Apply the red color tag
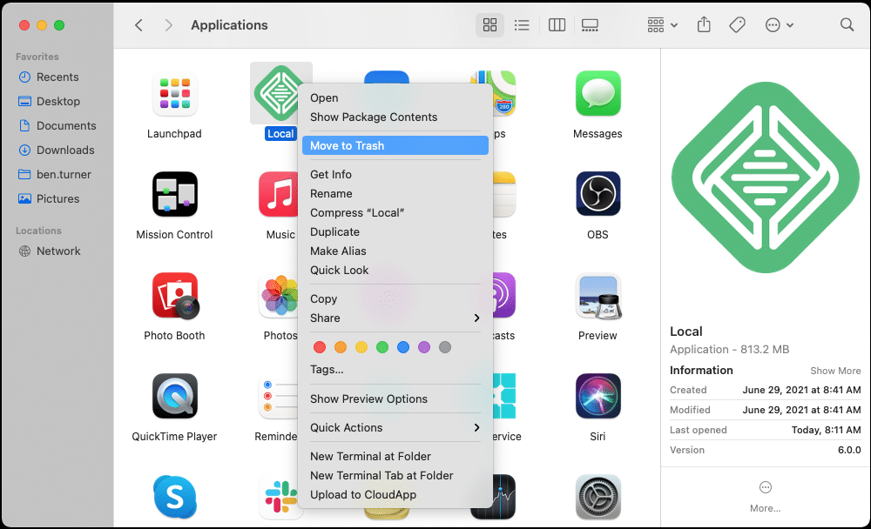 pos(320,347)
